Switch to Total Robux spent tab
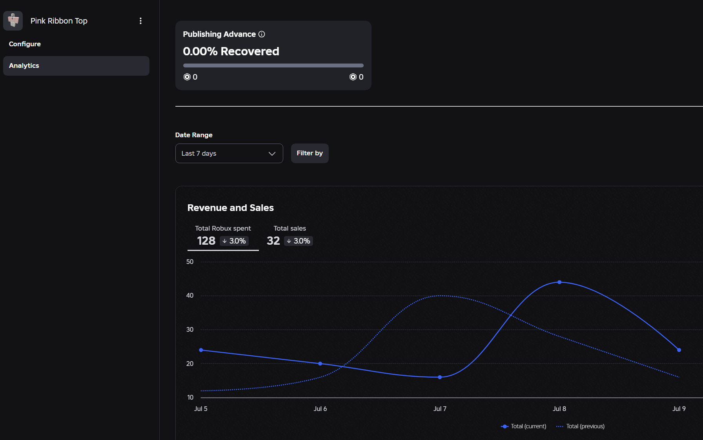The height and width of the screenshot is (440, 703). pyautogui.click(x=223, y=236)
